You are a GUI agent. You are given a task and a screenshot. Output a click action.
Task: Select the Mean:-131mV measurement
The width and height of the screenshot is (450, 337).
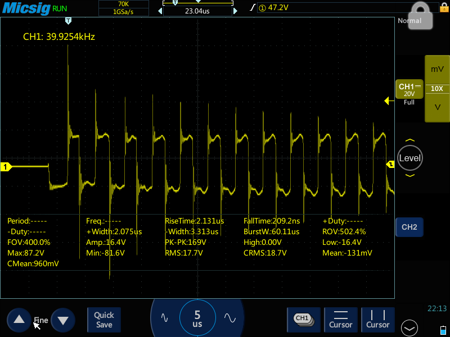[347, 253]
